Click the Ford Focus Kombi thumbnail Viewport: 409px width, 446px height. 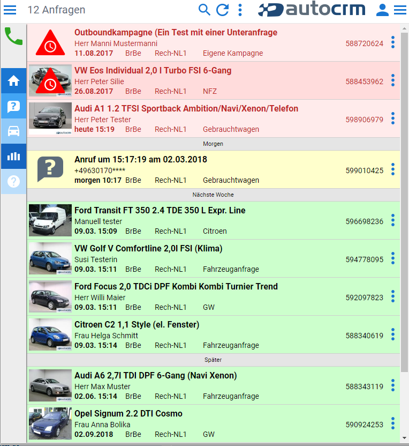(x=50, y=296)
